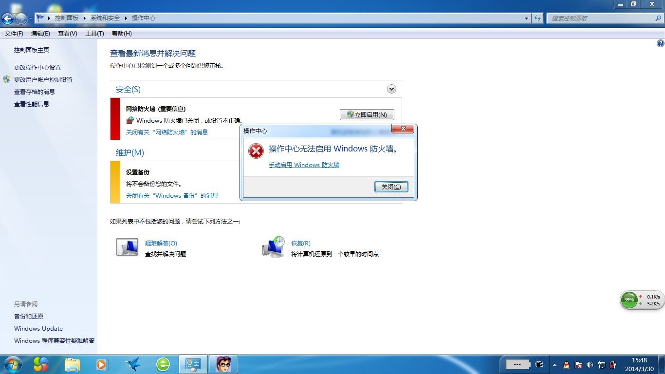Open the 帮助(H) menu
Image resolution: width=665 pixels, height=374 pixels.
pos(122,34)
